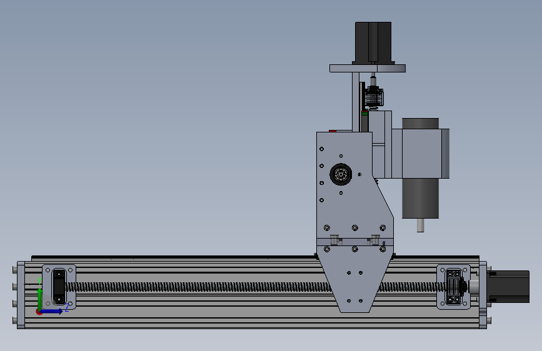This screenshot has height=351, width=542.
Task: Select the green Y axis of the triad
Action: tap(40, 299)
